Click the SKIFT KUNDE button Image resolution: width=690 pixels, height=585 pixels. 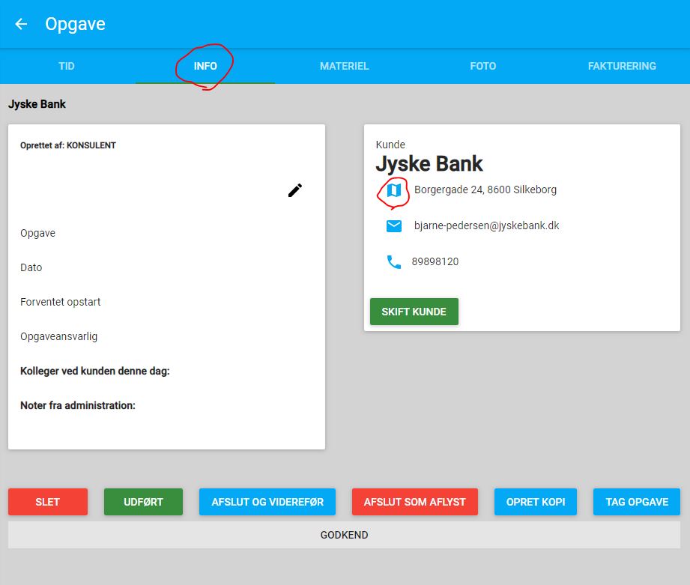(414, 312)
